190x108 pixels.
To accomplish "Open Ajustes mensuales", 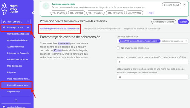I will point(16,47).
